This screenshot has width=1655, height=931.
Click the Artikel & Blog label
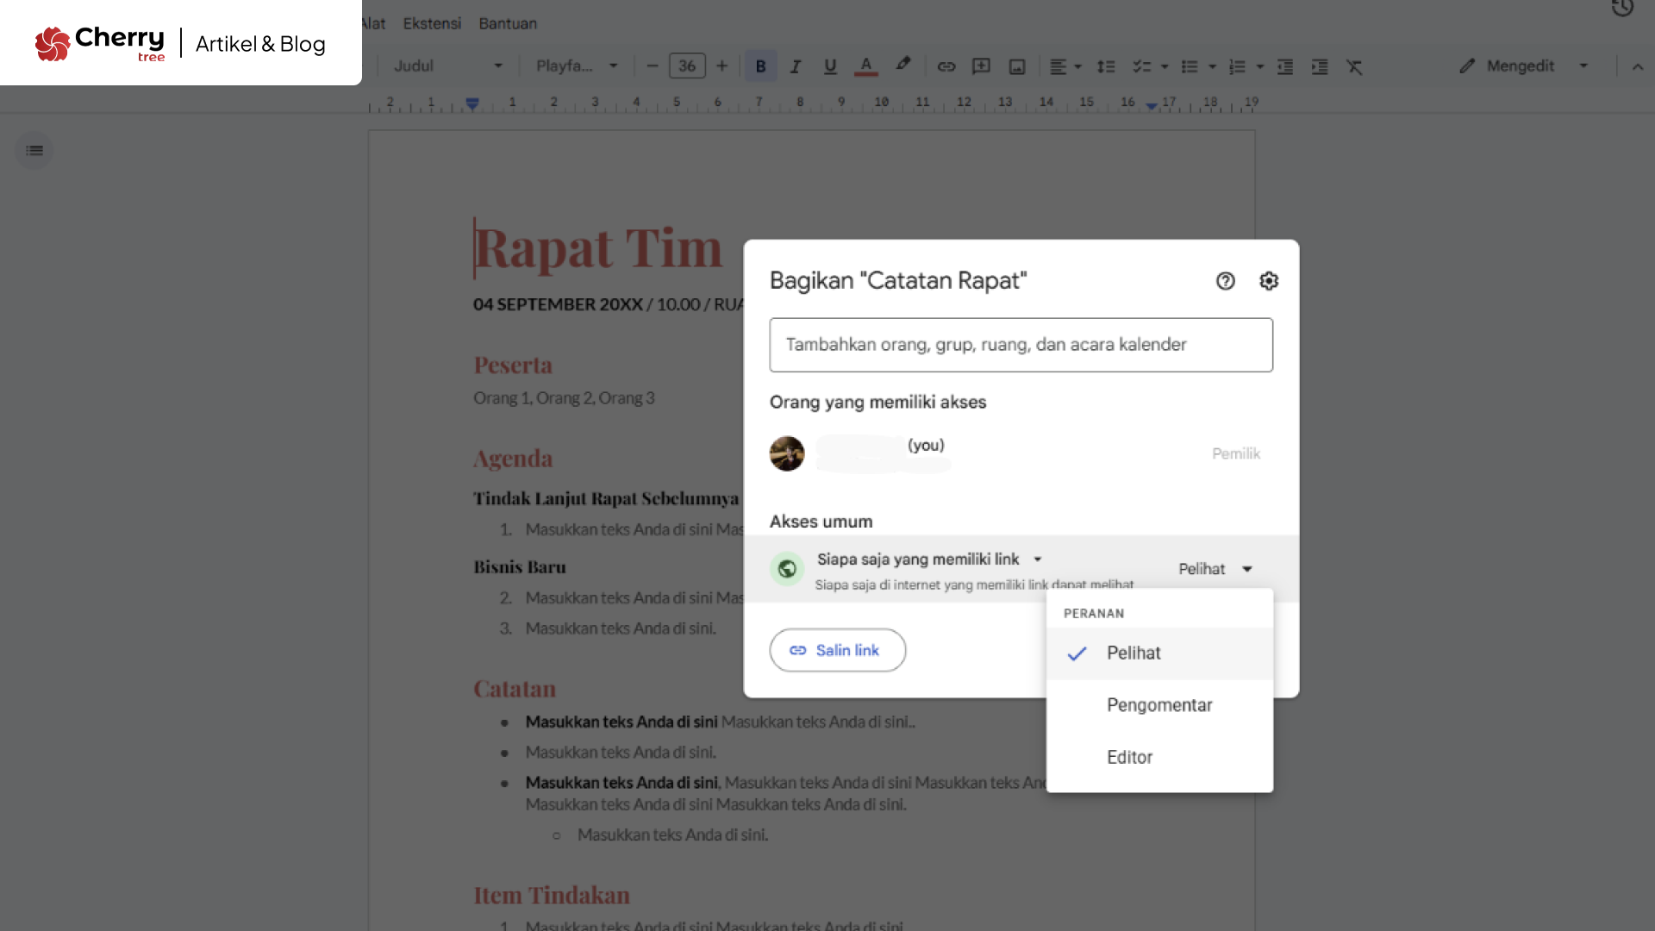(260, 44)
